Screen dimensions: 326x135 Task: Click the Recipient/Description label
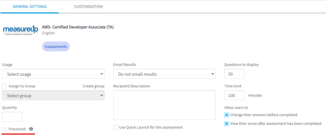(131, 86)
